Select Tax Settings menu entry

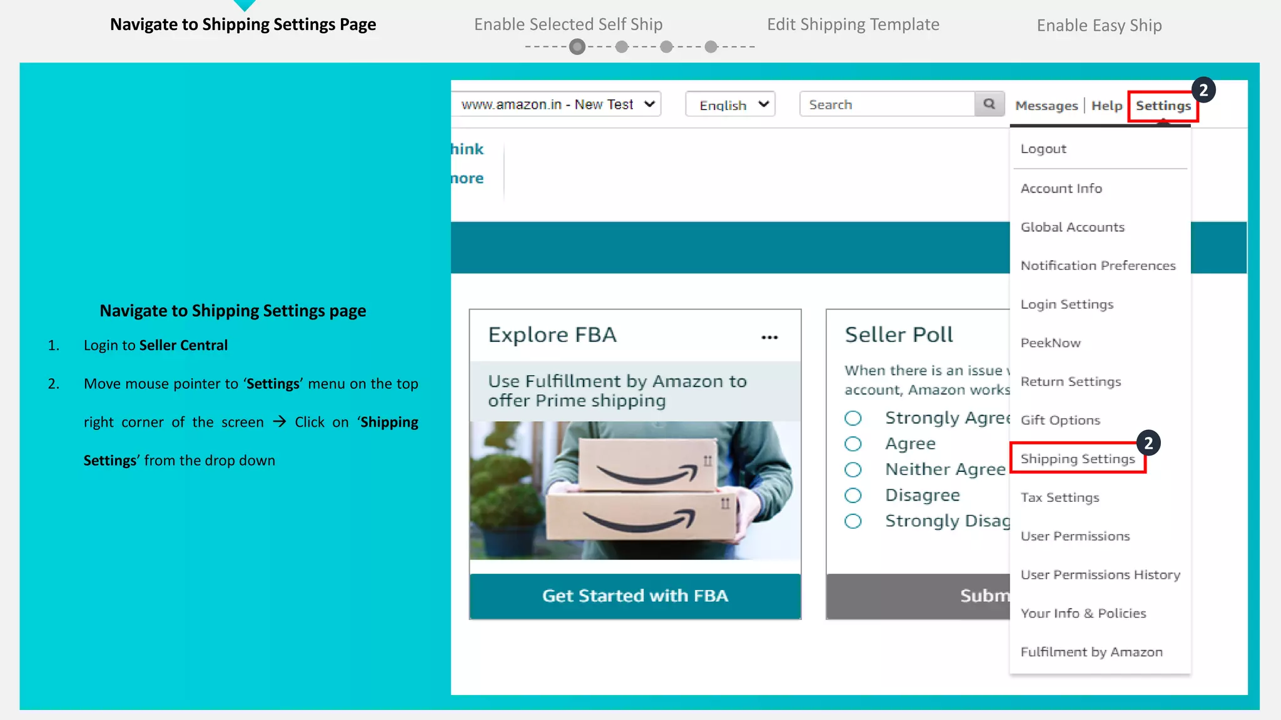[1060, 497]
